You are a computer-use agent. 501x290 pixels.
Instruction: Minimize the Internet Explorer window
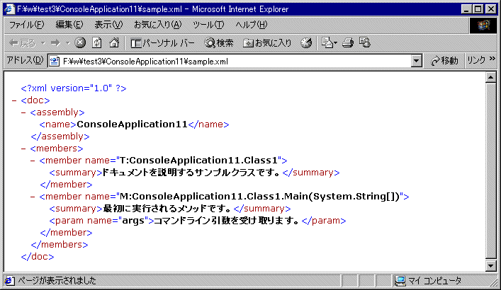point(467,9)
